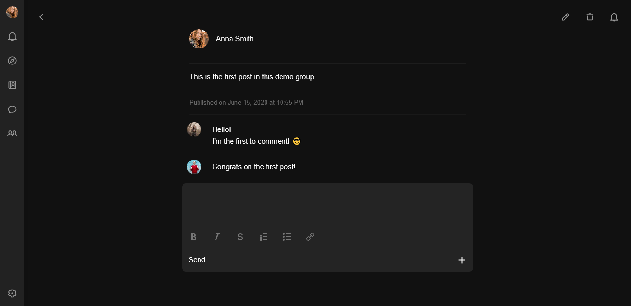Toggle post notifications with the top-right bell

[614, 16]
